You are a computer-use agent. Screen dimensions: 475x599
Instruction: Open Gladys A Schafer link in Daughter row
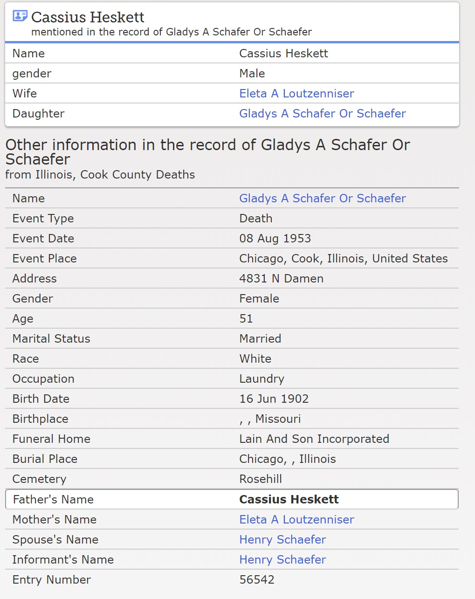click(322, 114)
